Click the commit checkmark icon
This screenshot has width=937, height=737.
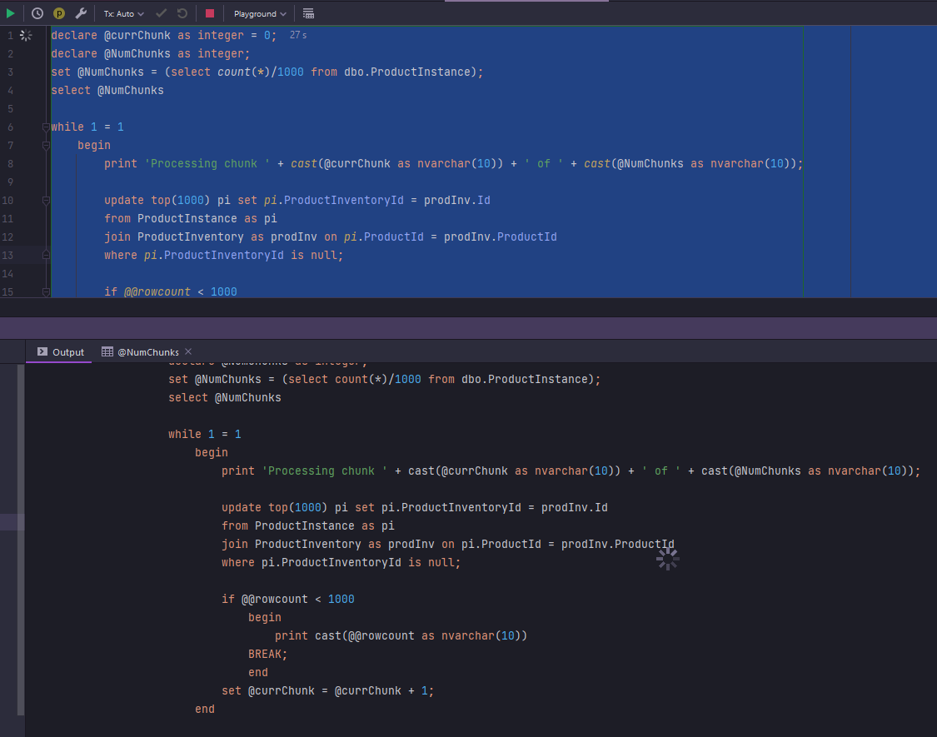coord(161,13)
